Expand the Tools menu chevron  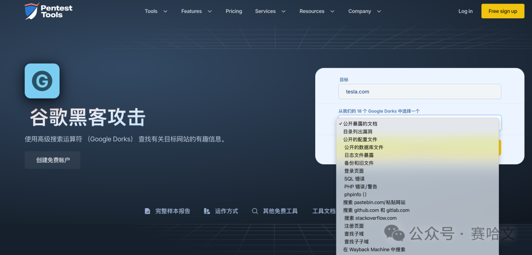click(x=165, y=11)
